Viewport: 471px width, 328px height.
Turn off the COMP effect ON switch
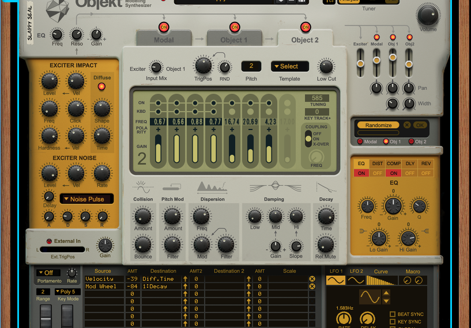(x=394, y=173)
